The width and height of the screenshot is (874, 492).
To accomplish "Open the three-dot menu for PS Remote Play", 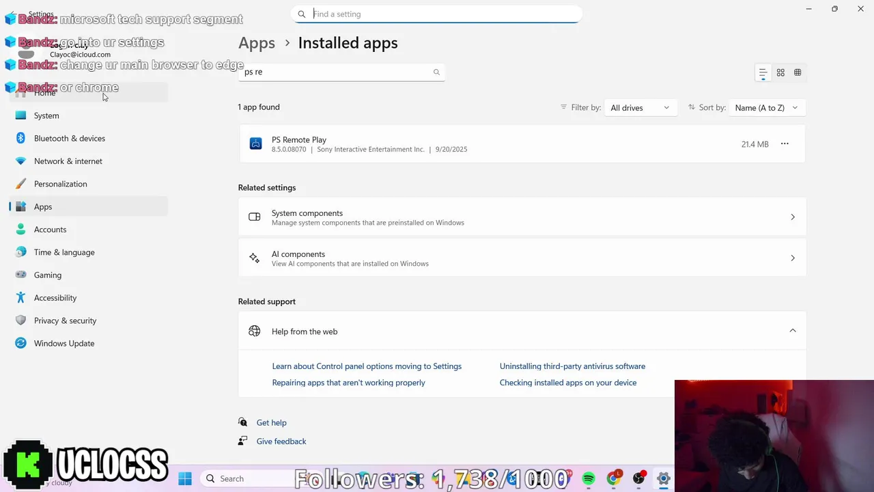I will tap(785, 143).
